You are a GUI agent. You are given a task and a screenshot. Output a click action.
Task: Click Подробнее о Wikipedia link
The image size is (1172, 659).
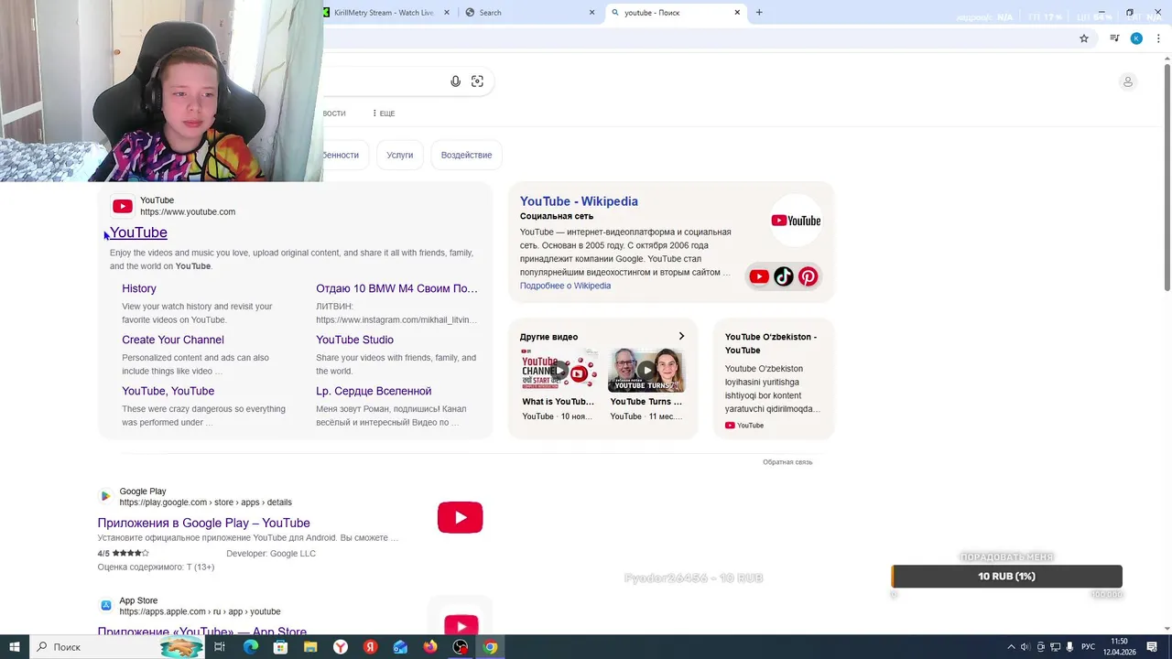click(x=565, y=286)
